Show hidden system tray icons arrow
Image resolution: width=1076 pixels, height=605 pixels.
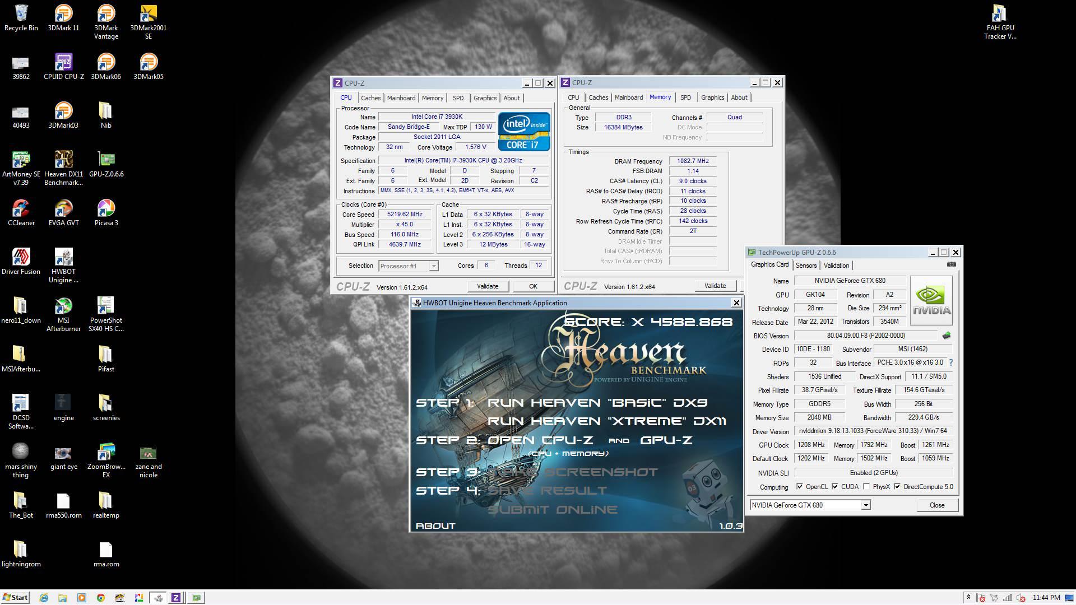[968, 598]
